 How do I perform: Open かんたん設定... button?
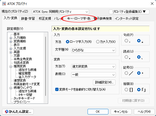tap(18, 112)
